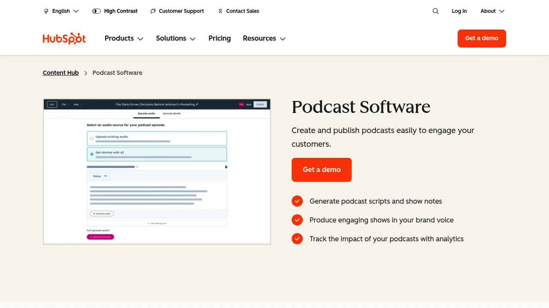Screen dimensions: 549x308
Task: Go to Content Hub breadcrumb link
Action: (61, 73)
